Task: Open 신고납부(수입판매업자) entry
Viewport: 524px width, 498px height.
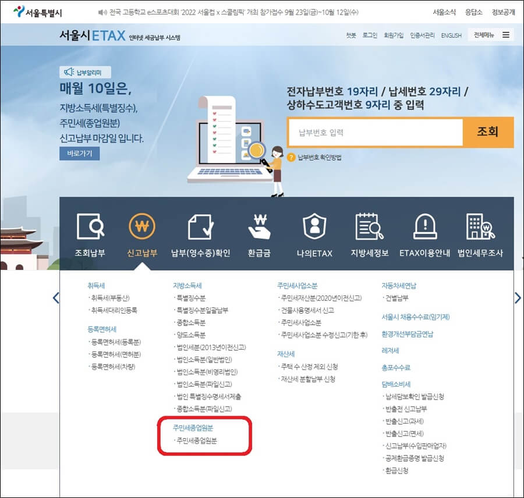Action: tap(416, 446)
